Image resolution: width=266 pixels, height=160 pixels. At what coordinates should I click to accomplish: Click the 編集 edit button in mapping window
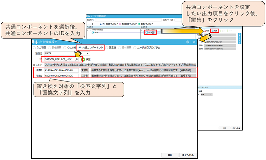(x=214, y=30)
